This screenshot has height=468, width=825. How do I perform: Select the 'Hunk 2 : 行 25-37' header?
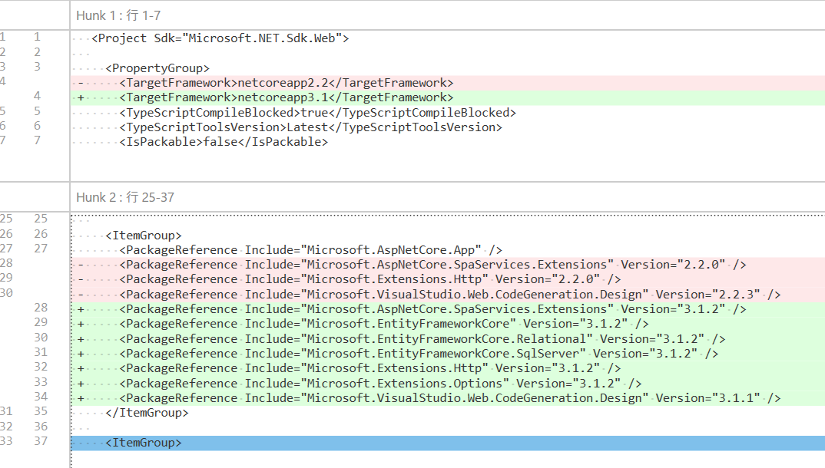pos(125,197)
